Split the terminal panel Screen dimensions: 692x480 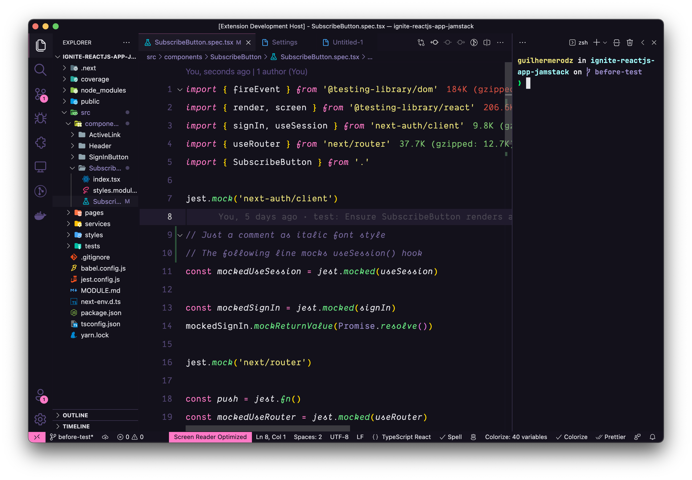617,42
